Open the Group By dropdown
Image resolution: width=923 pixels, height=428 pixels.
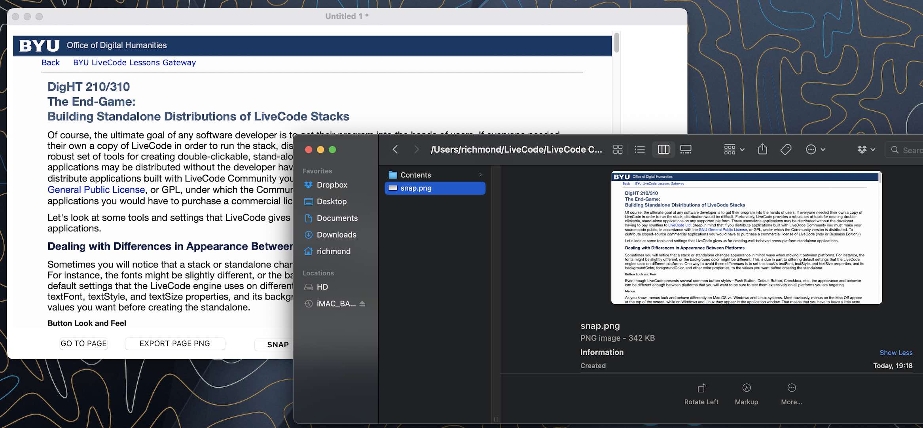734,150
